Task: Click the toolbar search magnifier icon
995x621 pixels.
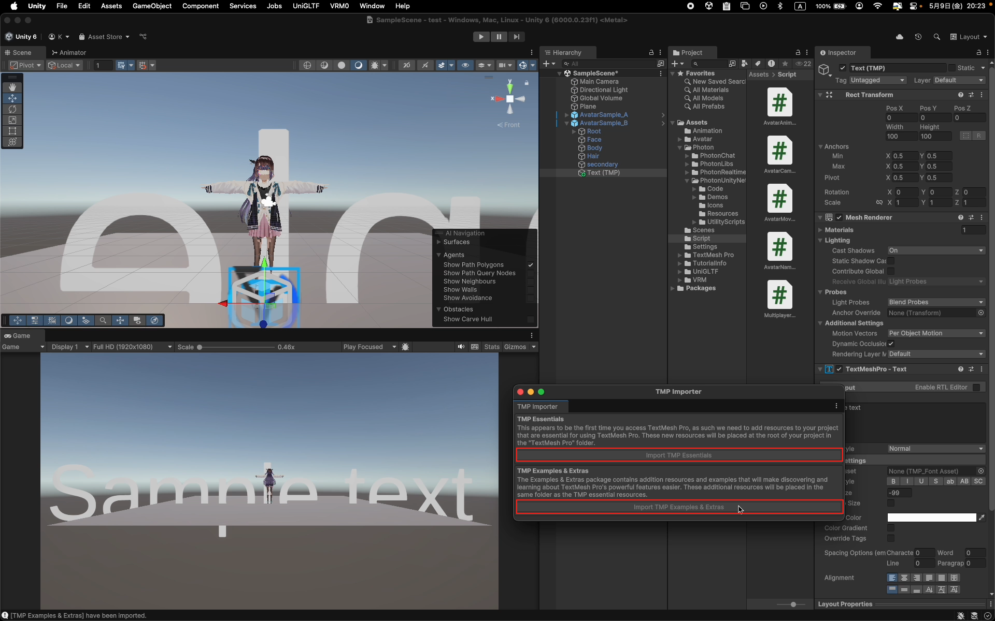Action: pos(936,37)
